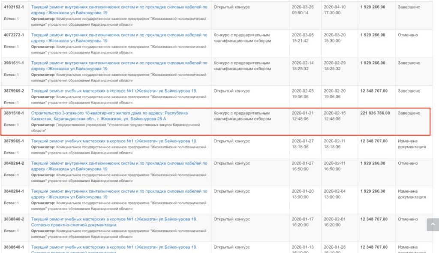
Task: Select the tender number 3961611-1
Action: pos(14,63)
